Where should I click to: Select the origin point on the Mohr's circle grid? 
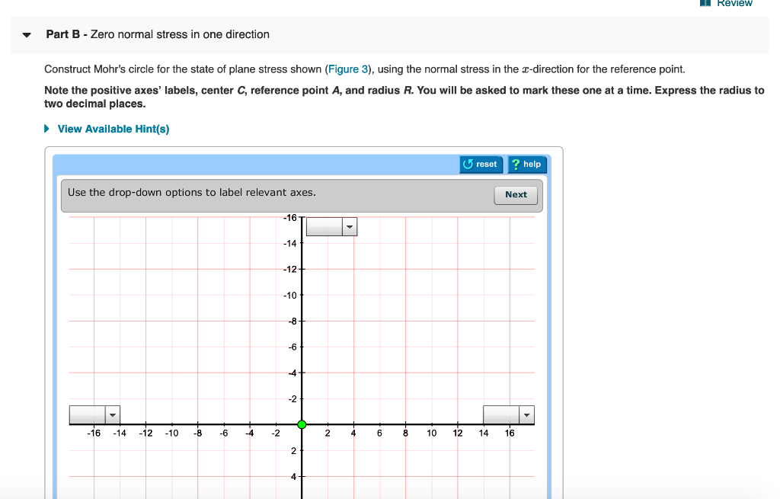tap(302, 423)
